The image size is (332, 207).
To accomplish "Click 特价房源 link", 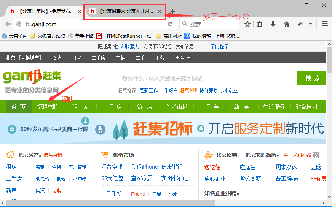I will pyautogui.click(x=208, y=90).
